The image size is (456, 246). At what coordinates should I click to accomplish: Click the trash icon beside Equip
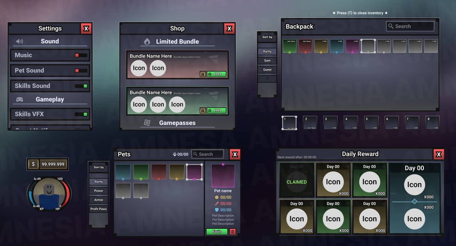[233, 232]
